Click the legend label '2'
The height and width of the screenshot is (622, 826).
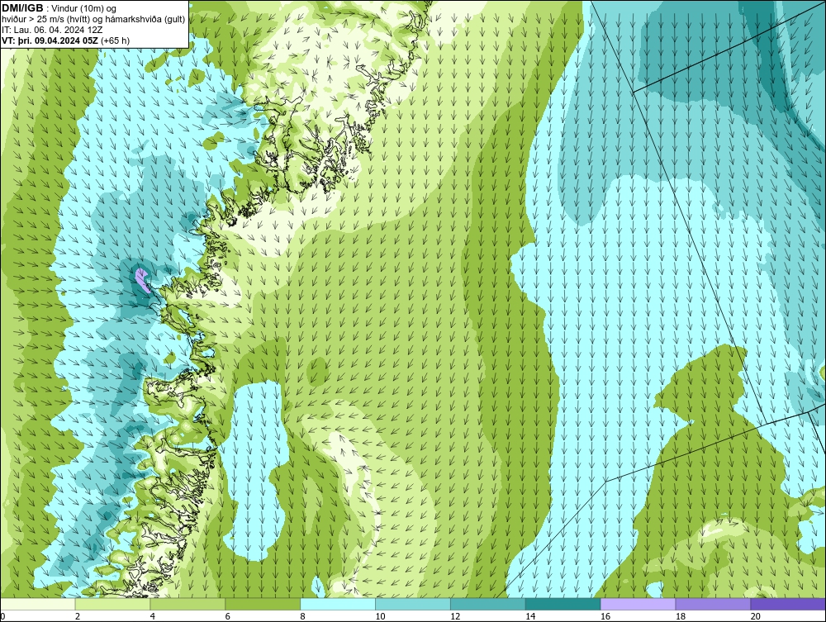pos(78,616)
